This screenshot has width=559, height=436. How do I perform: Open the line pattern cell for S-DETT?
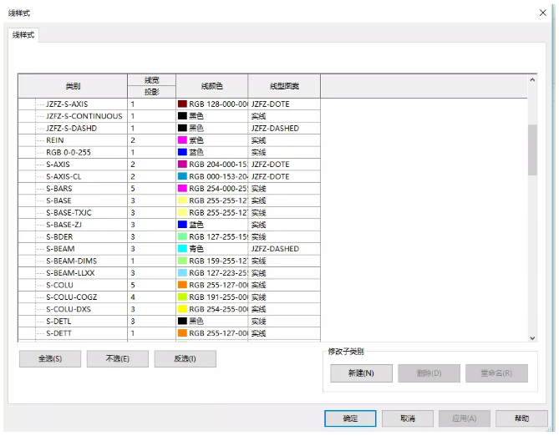[x=284, y=333]
